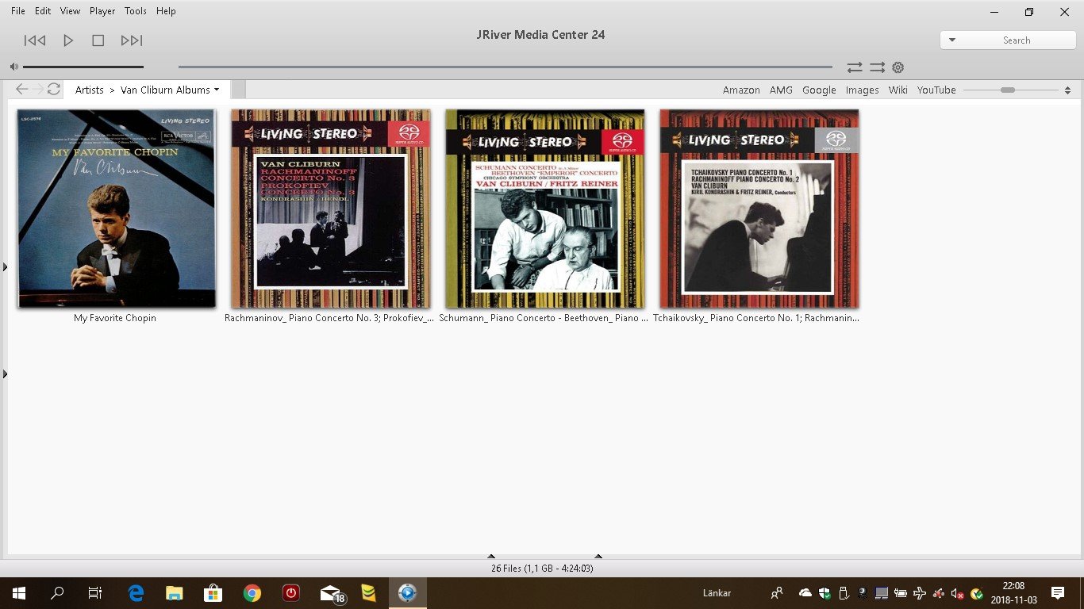
Task: Go back with the left arrow icon
Action: [21, 90]
